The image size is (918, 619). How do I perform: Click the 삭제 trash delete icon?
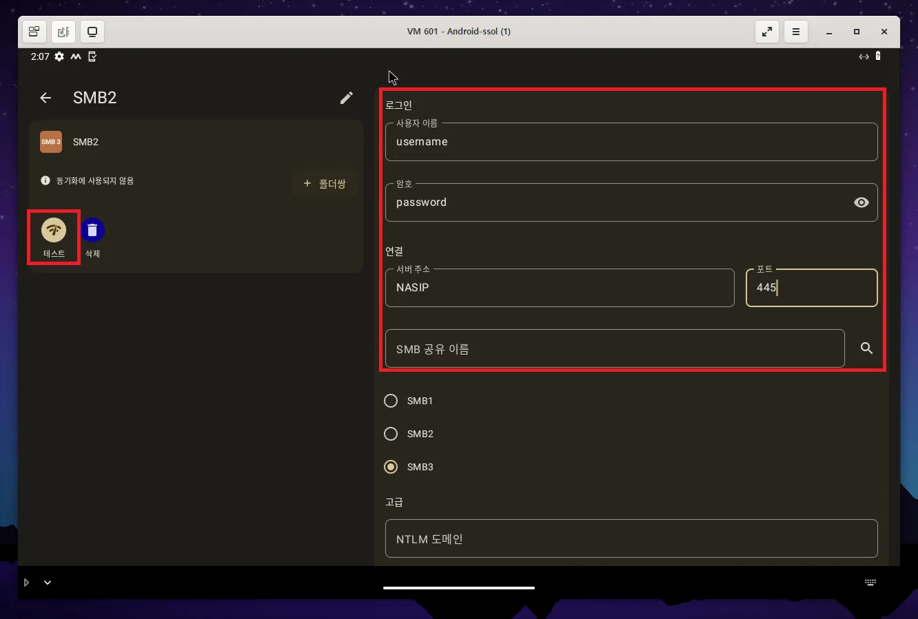pyautogui.click(x=92, y=229)
